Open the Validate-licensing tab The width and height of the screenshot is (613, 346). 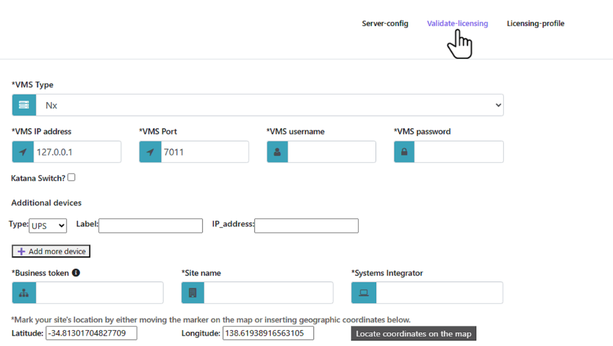point(457,23)
